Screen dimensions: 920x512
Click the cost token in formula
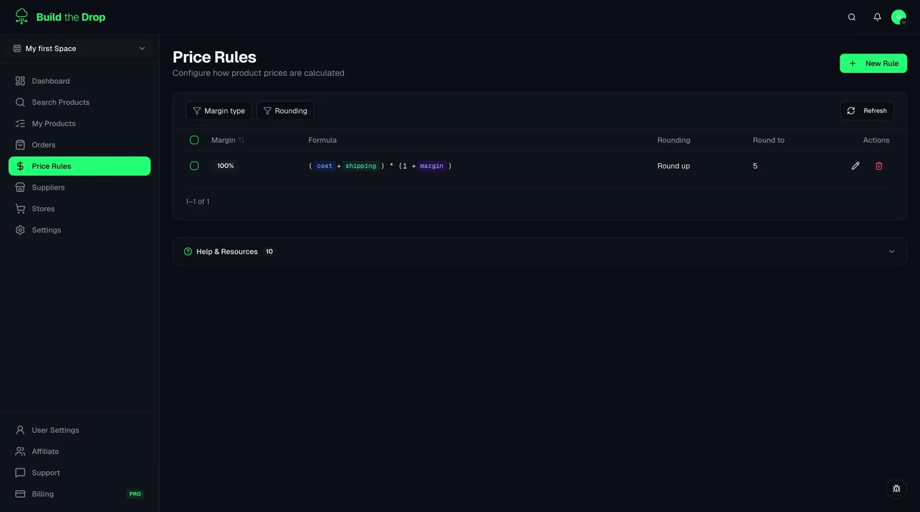(325, 166)
